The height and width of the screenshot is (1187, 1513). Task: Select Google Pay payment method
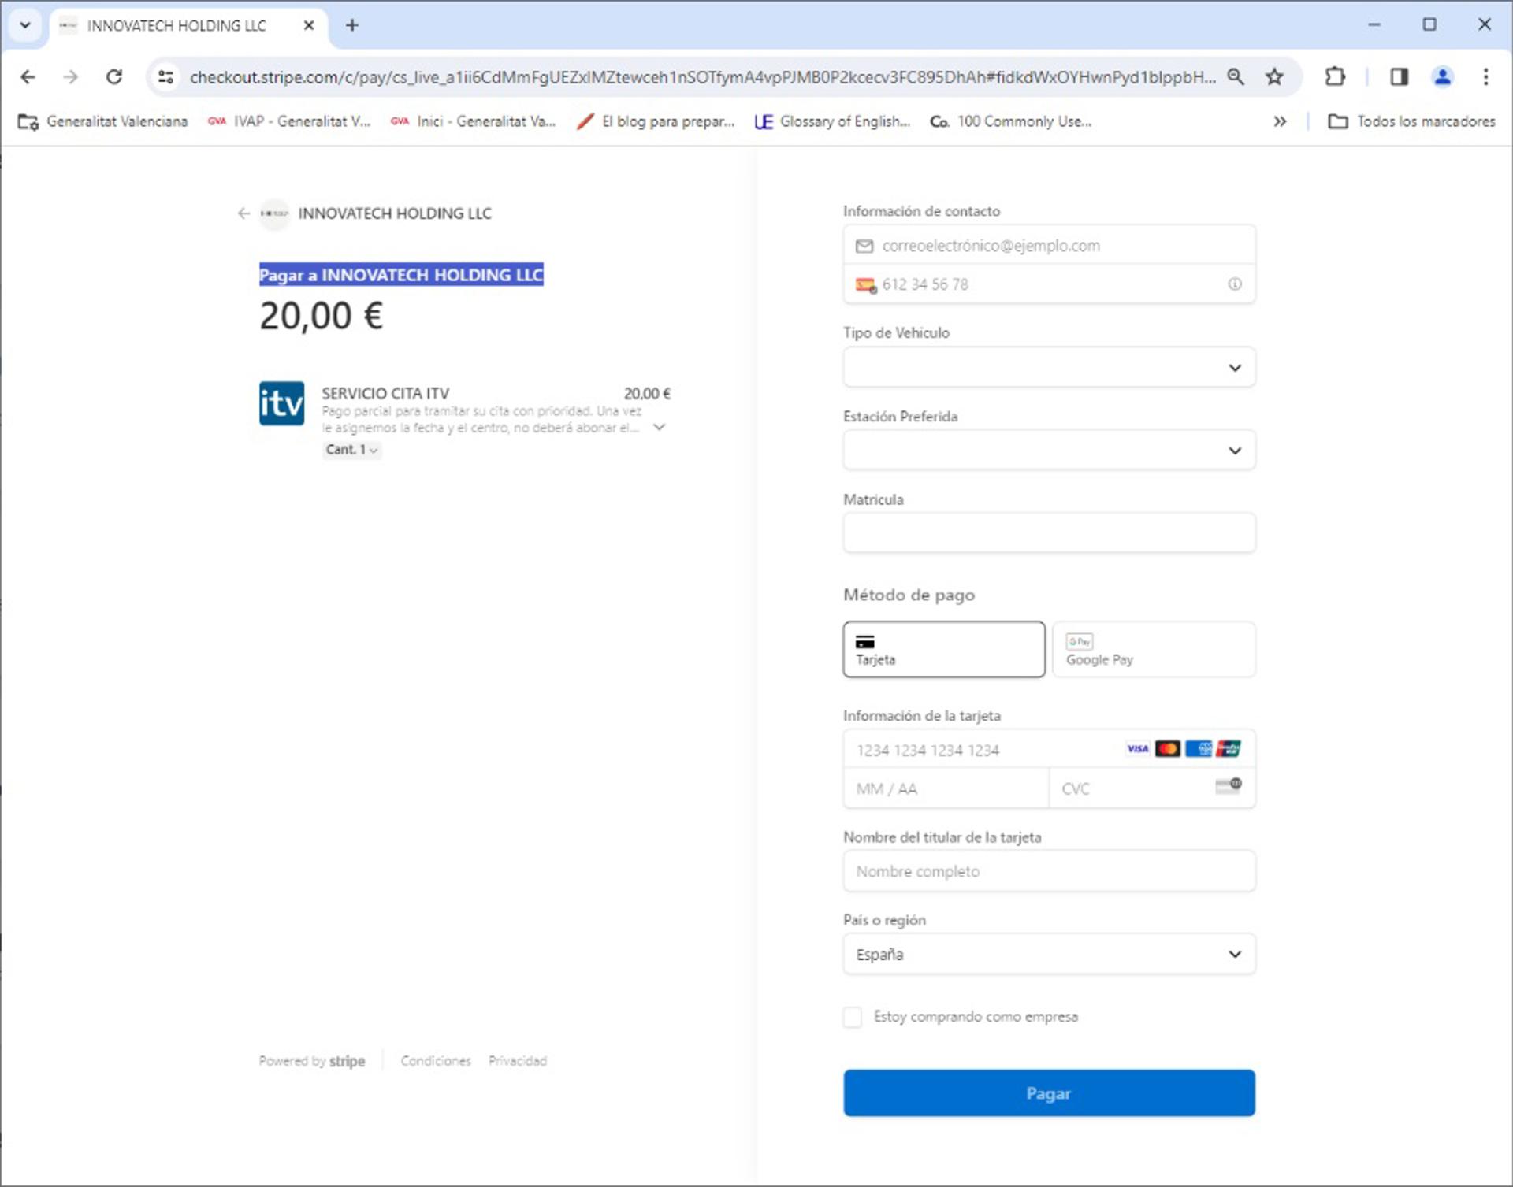pos(1153,649)
